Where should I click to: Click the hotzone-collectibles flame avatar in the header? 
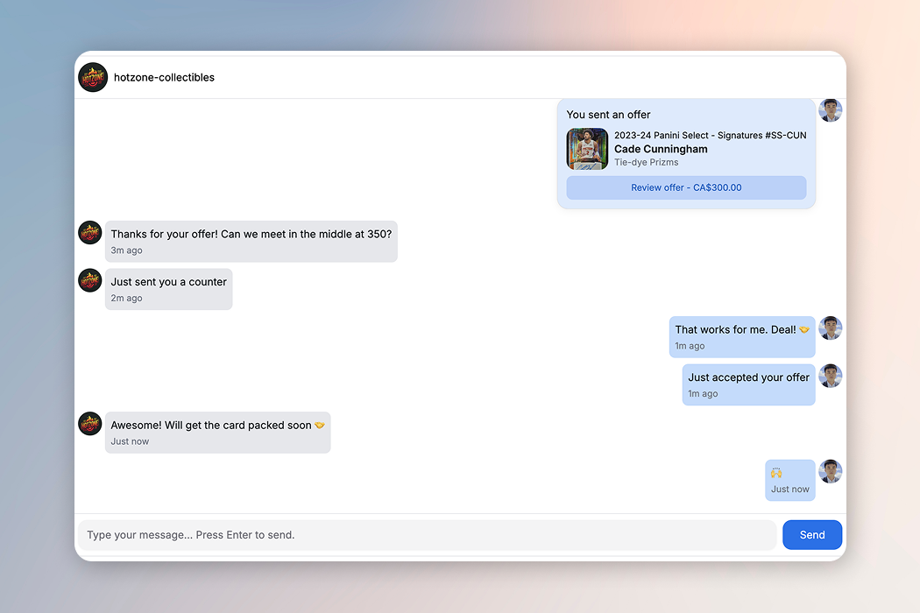click(x=92, y=77)
